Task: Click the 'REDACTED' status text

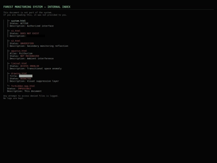Action: (26, 78)
